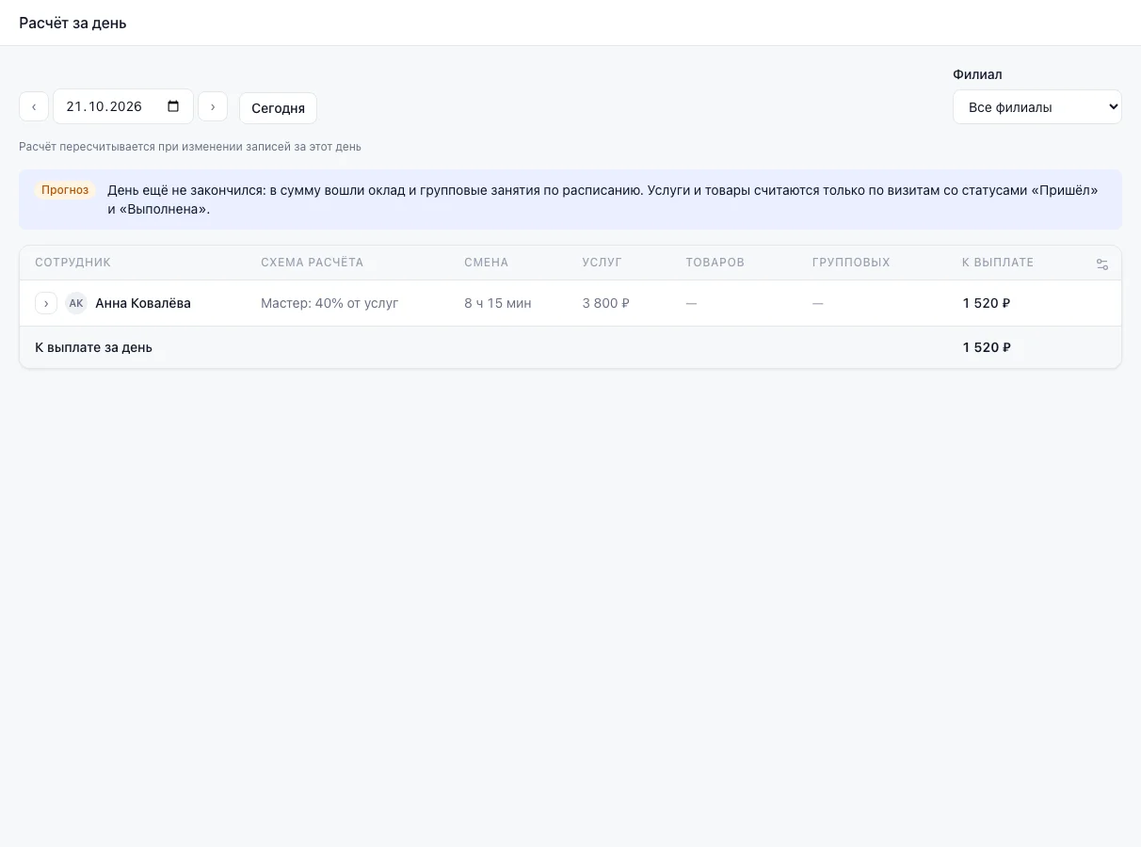The image size is (1141, 847).
Task: Click the «Сегодня» button
Action: pos(278,108)
